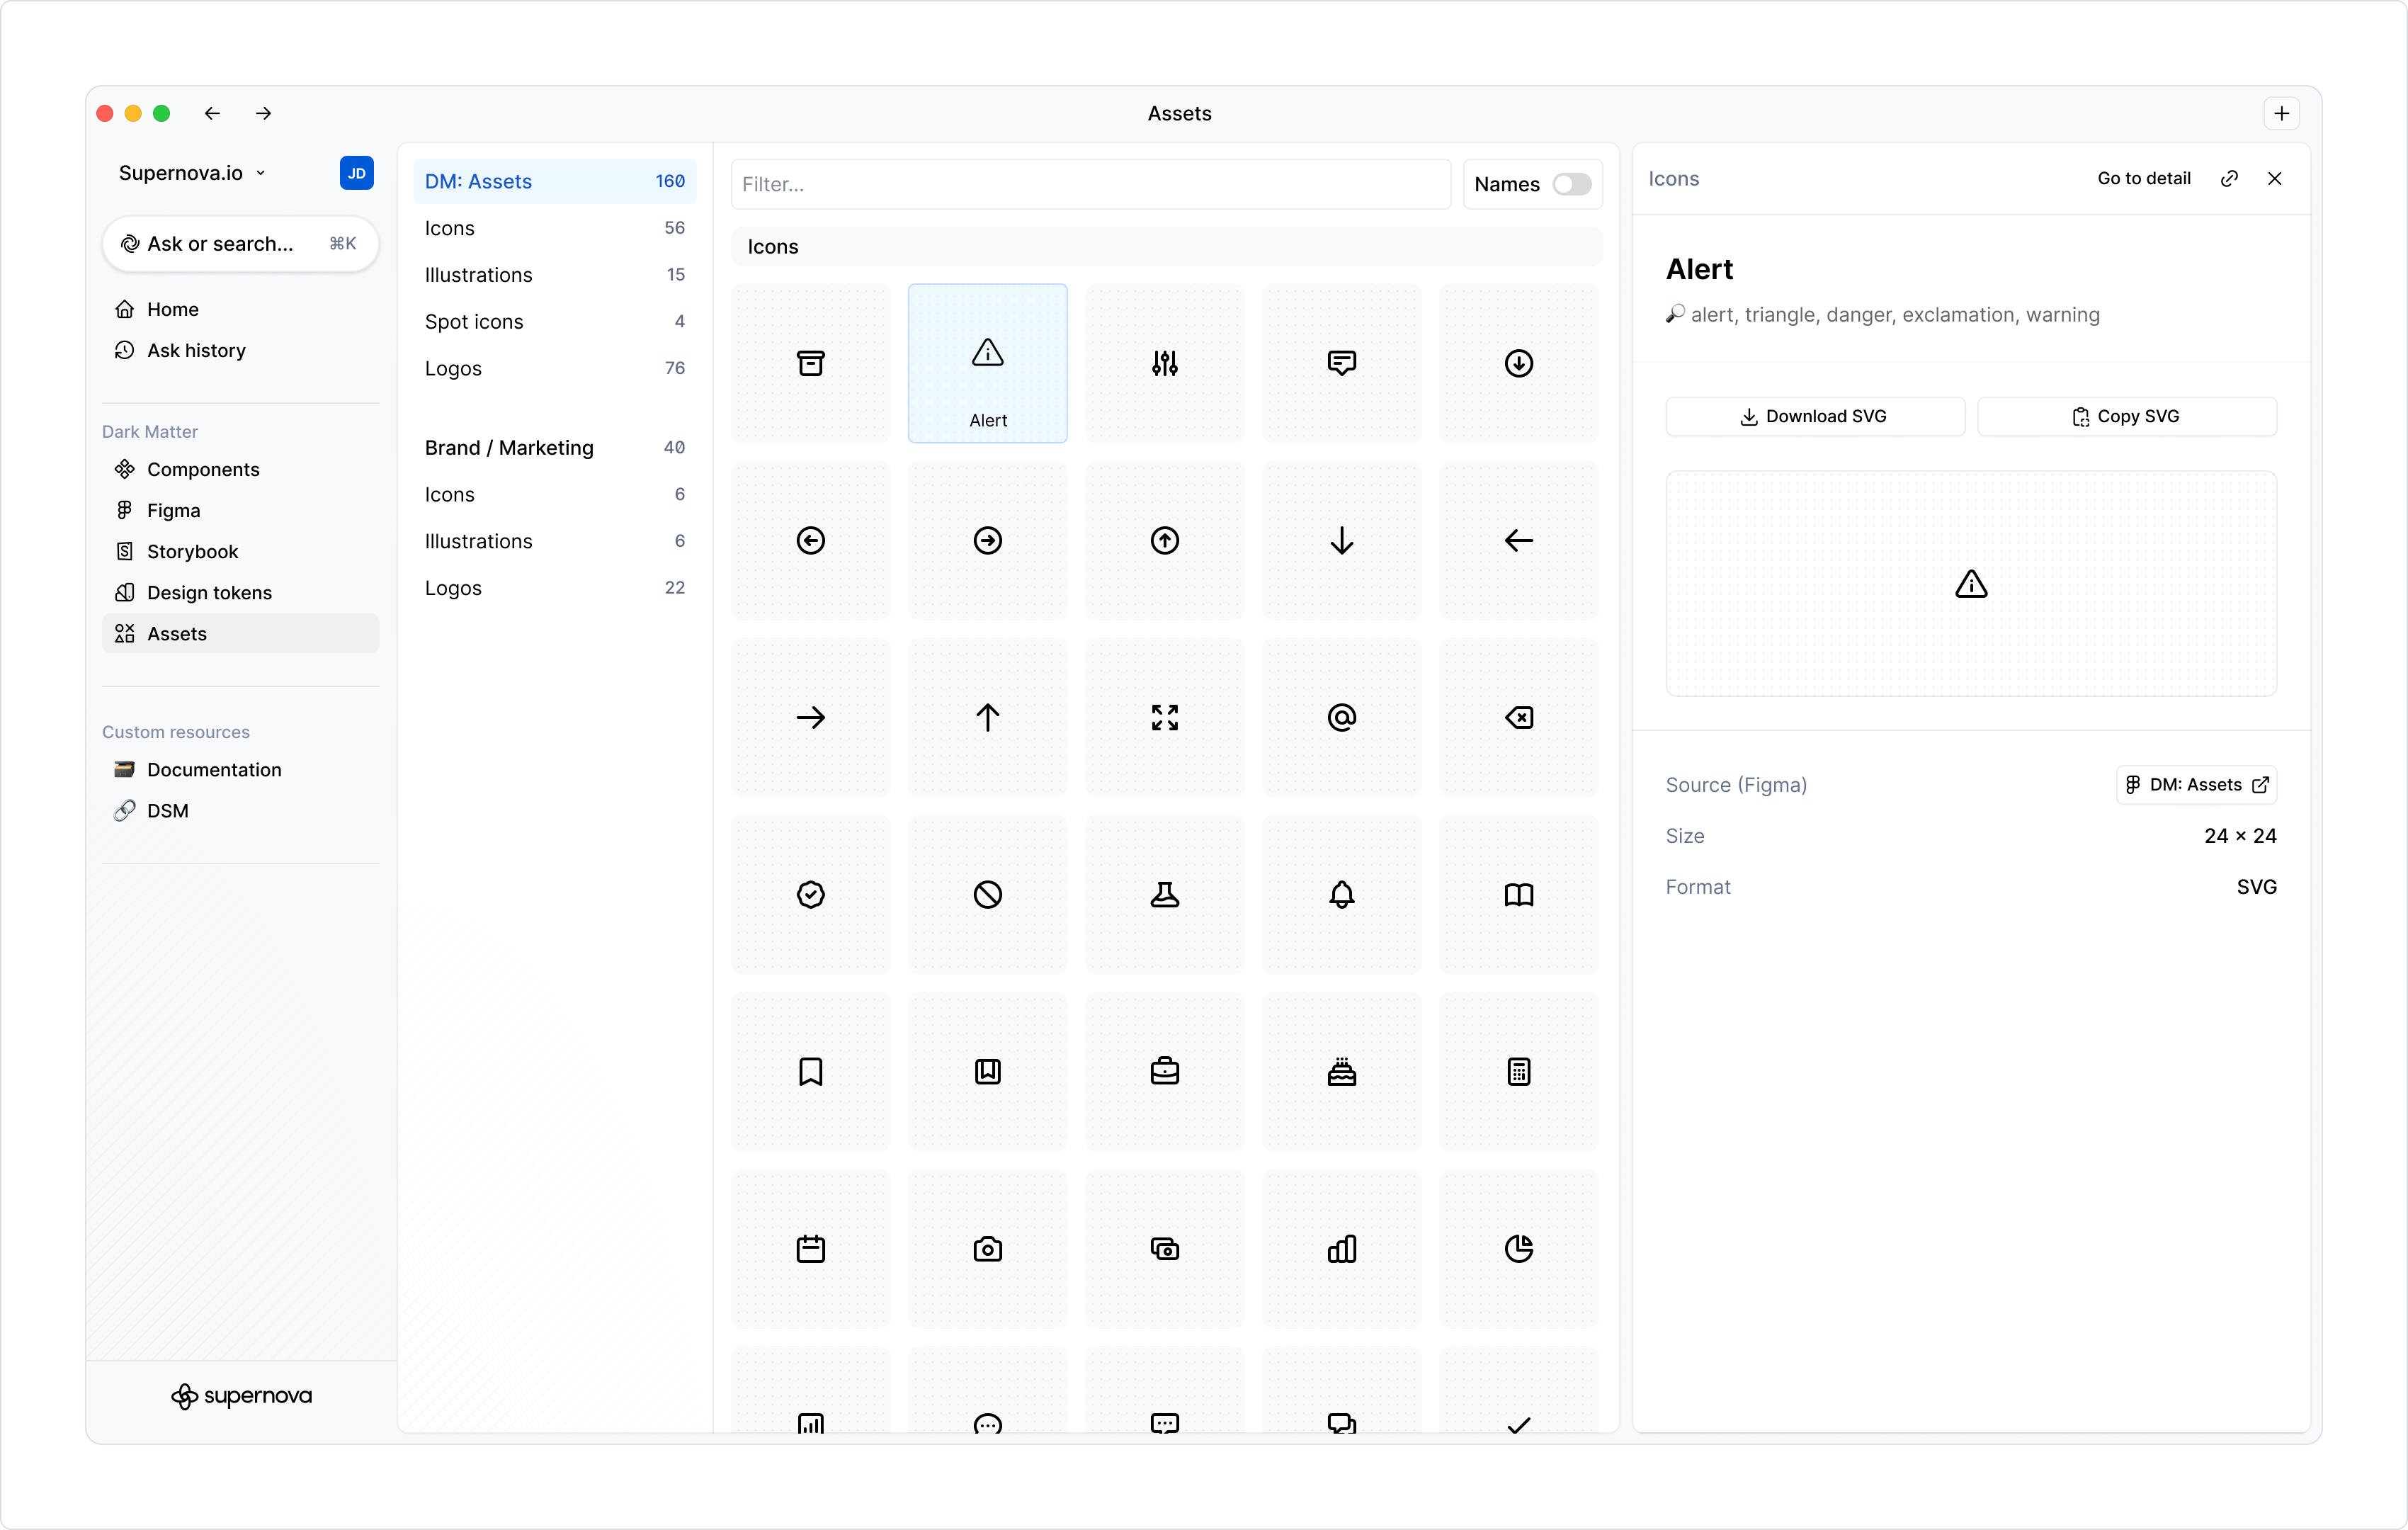Open the JD user avatar menu

[356, 173]
